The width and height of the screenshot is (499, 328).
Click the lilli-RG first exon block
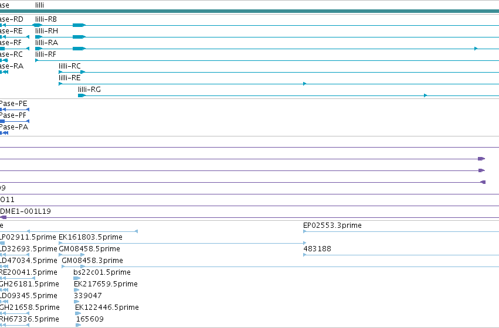pos(82,95)
